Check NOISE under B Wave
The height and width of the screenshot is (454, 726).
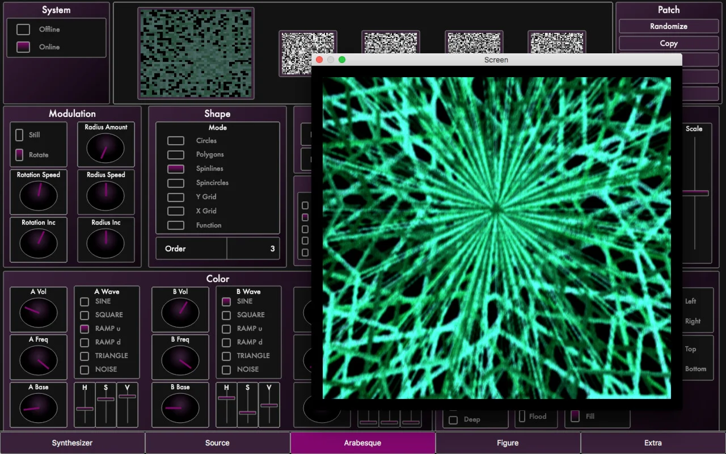coord(226,370)
